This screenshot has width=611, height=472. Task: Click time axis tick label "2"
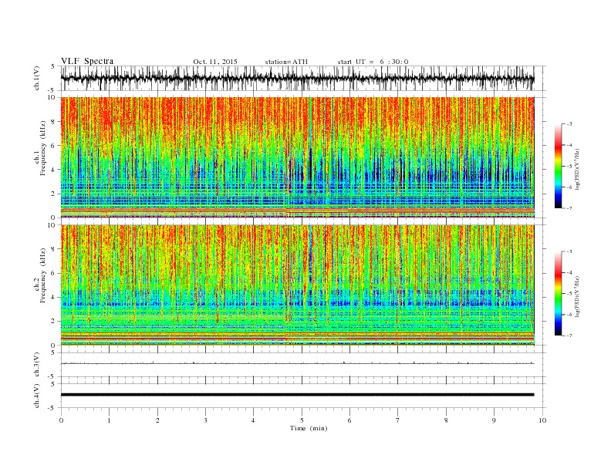pyautogui.click(x=157, y=420)
